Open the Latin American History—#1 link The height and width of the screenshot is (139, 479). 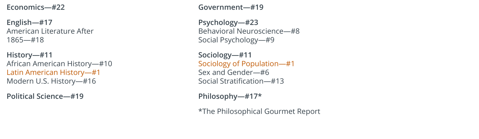(54, 72)
